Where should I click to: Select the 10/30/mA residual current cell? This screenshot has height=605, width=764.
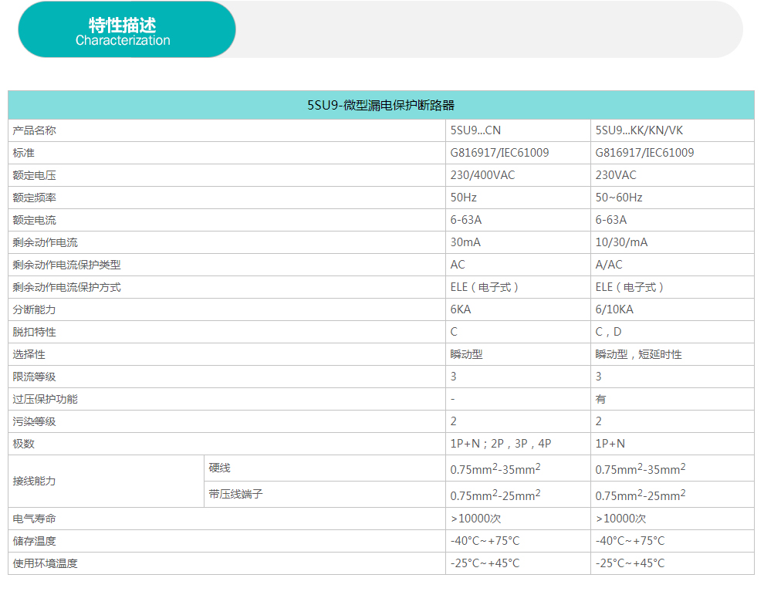coord(621,242)
